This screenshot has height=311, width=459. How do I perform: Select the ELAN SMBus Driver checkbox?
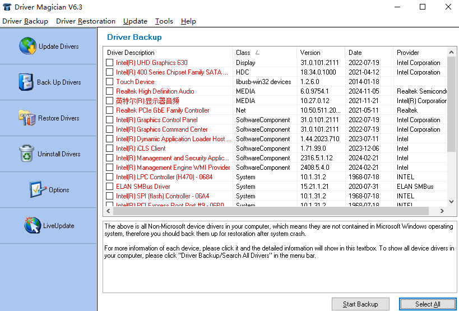(110, 187)
